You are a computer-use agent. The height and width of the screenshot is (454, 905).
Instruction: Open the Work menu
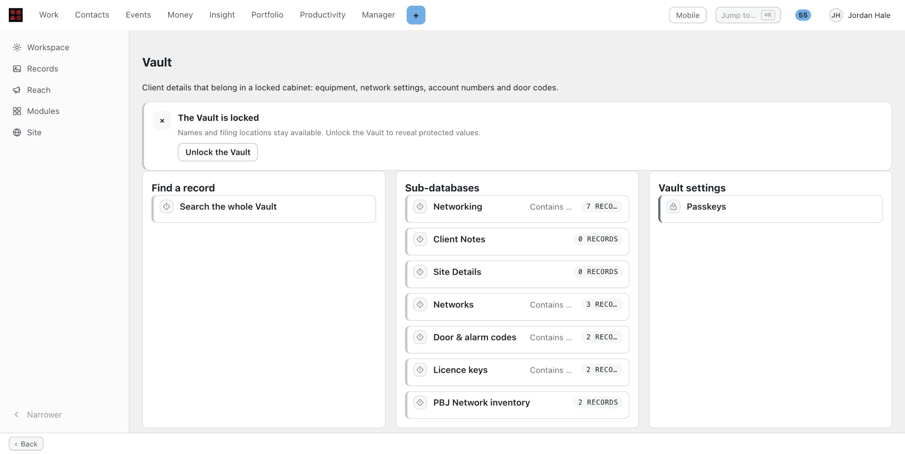tap(49, 15)
